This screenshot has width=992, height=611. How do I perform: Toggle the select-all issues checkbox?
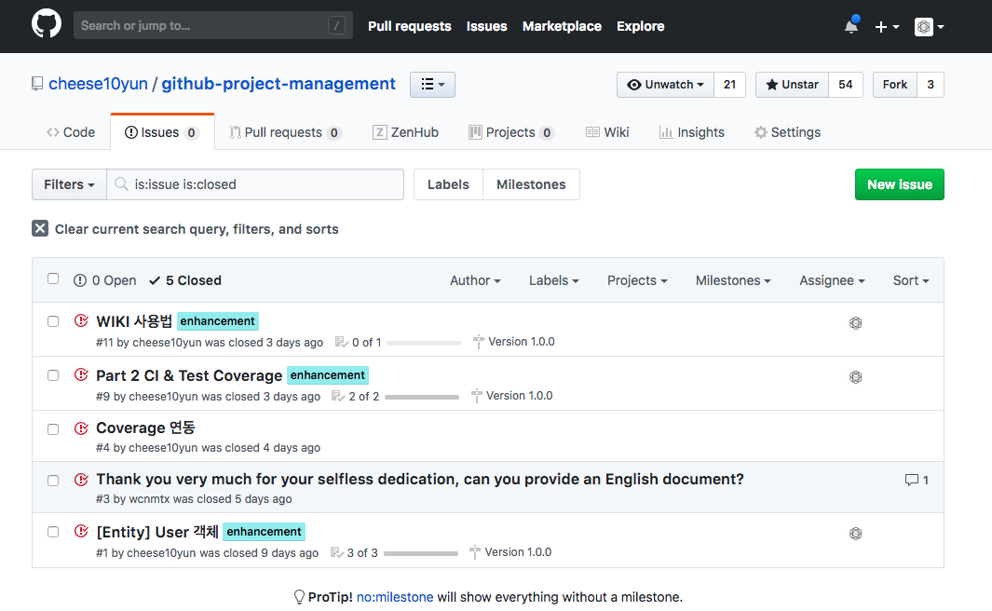tap(53, 278)
